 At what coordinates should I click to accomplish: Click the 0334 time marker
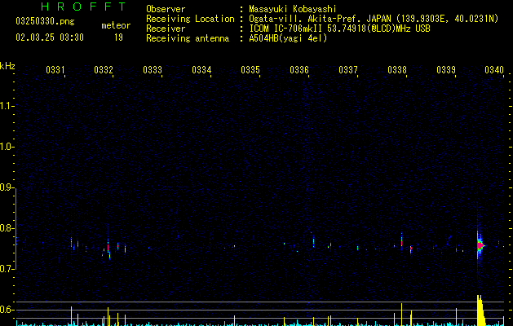pos(201,70)
